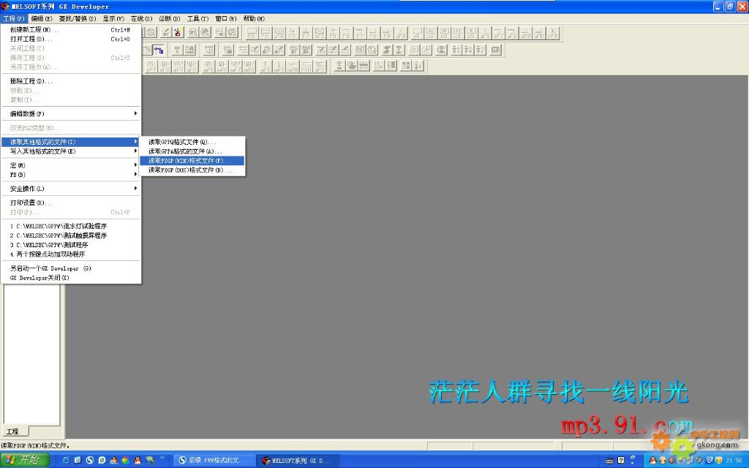Open recent project 测试程序

point(71,245)
